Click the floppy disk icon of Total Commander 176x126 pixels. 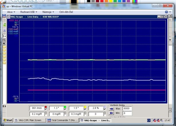click(4, 16)
